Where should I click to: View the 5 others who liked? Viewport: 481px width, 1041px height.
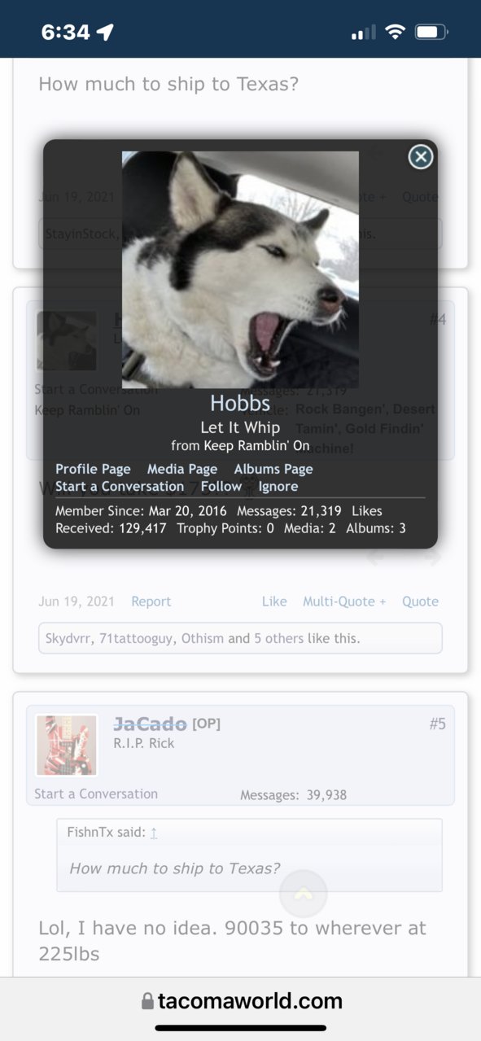point(279,639)
